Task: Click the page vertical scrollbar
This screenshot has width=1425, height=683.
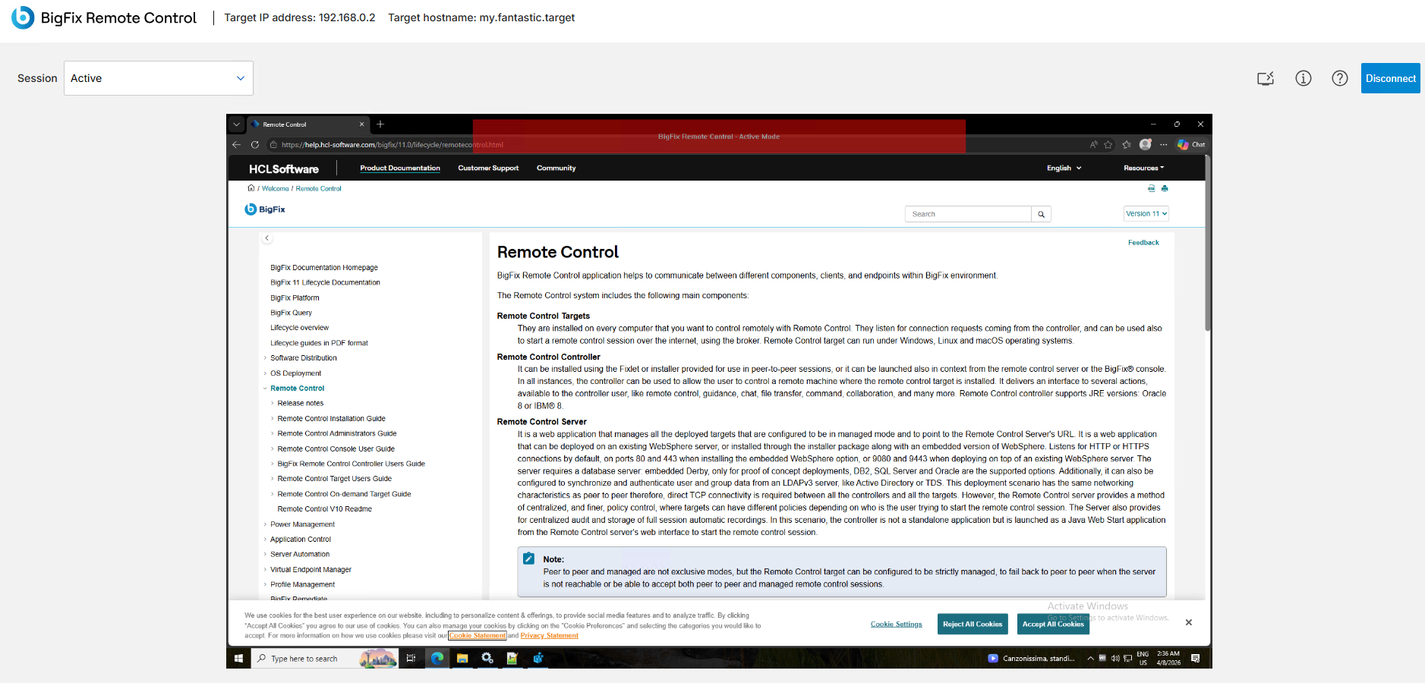Action: point(1207,243)
